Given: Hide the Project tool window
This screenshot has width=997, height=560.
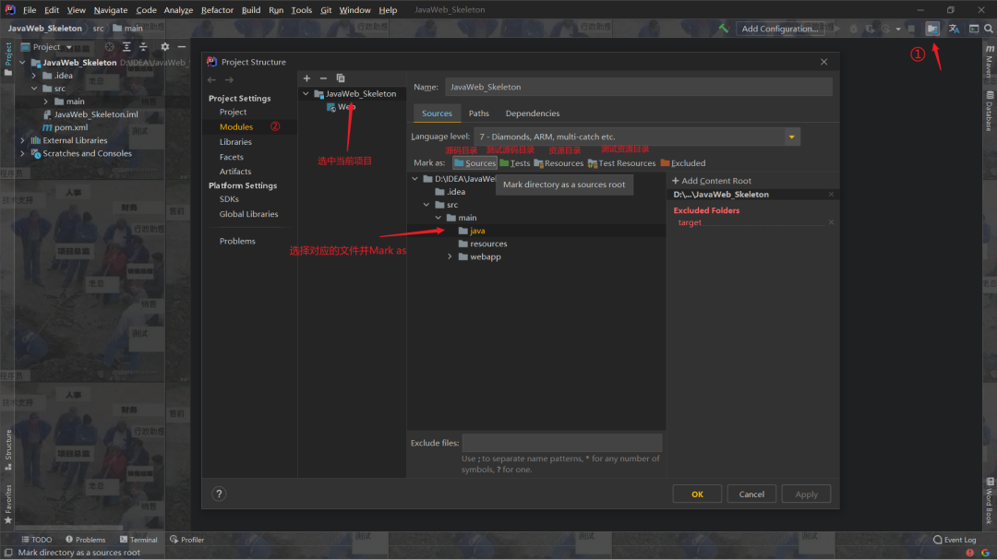Looking at the screenshot, I should tap(182, 47).
